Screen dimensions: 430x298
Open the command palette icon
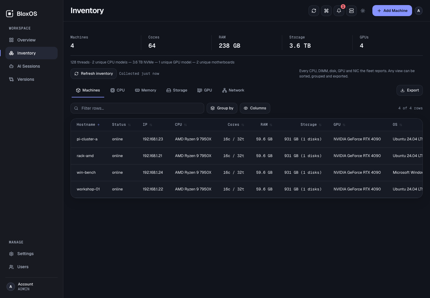[326, 11]
